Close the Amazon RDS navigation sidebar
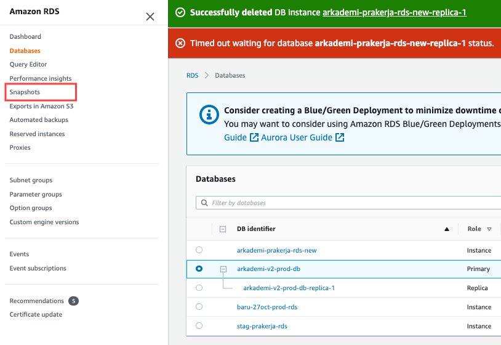This screenshot has width=501, height=345. tap(150, 17)
